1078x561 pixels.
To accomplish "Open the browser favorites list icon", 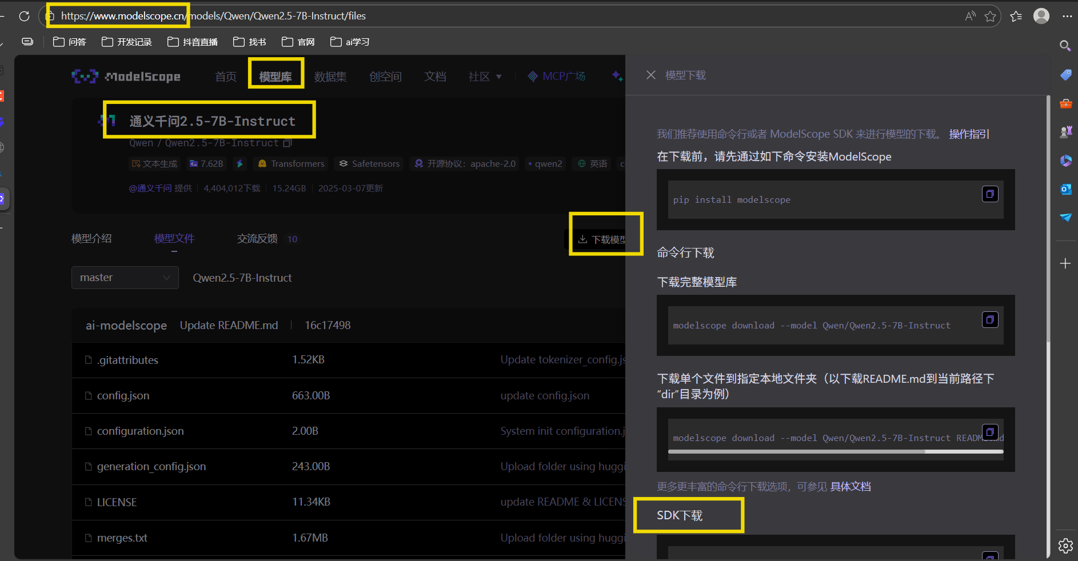I will 1016,16.
